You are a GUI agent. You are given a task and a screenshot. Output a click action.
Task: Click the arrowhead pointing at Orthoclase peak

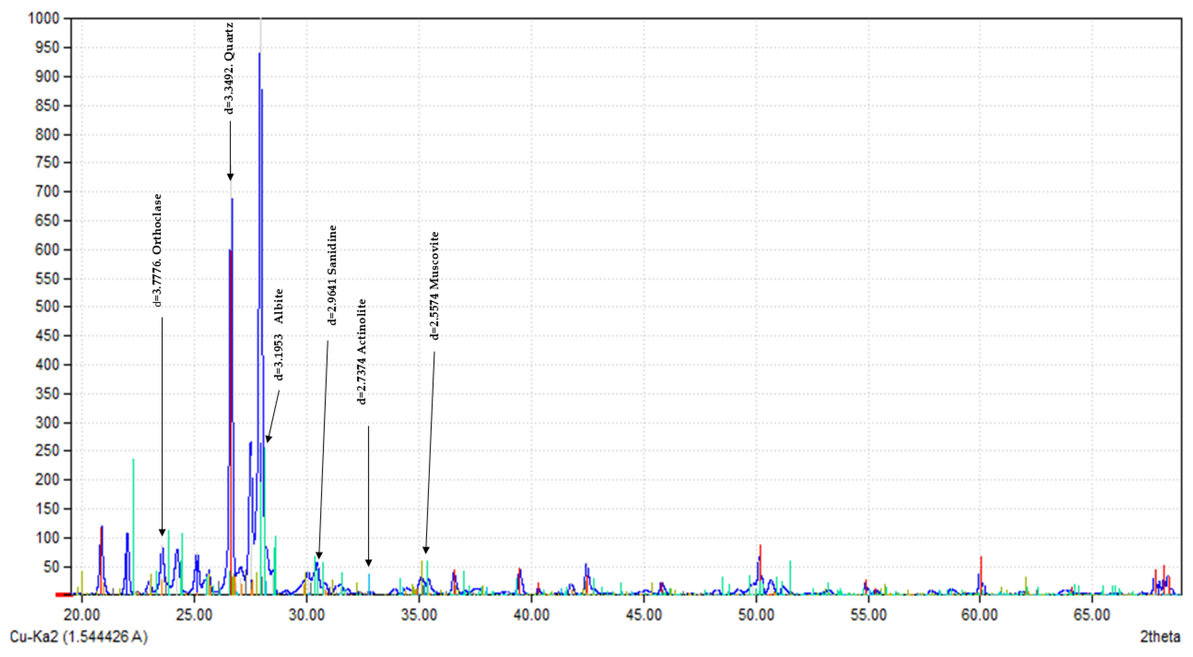coord(162,532)
